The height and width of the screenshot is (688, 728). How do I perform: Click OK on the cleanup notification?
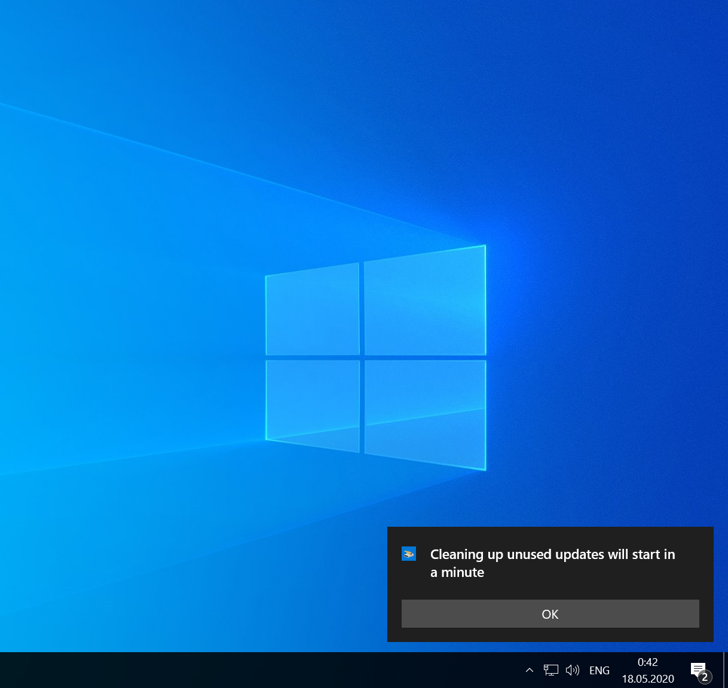[x=550, y=614]
